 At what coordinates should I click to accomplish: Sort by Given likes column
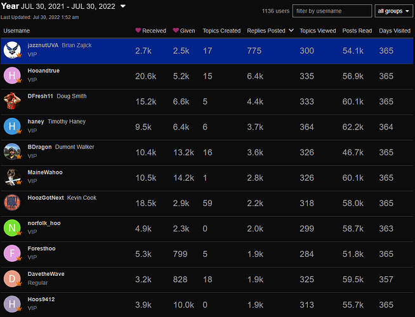[x=184, y=30]
